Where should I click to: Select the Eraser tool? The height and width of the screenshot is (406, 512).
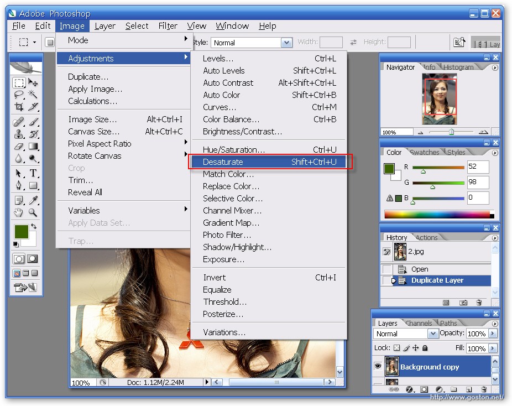tap(19, 147)
